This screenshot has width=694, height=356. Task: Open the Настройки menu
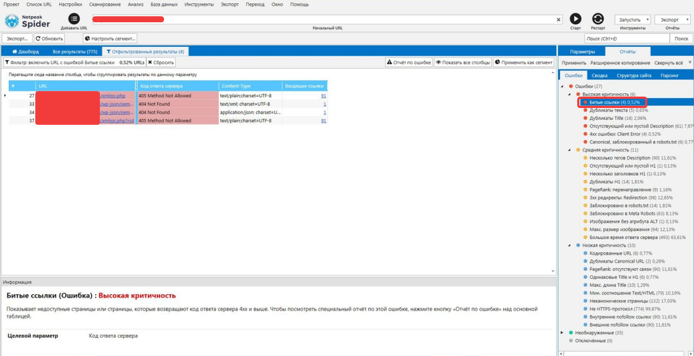(71, 4)
